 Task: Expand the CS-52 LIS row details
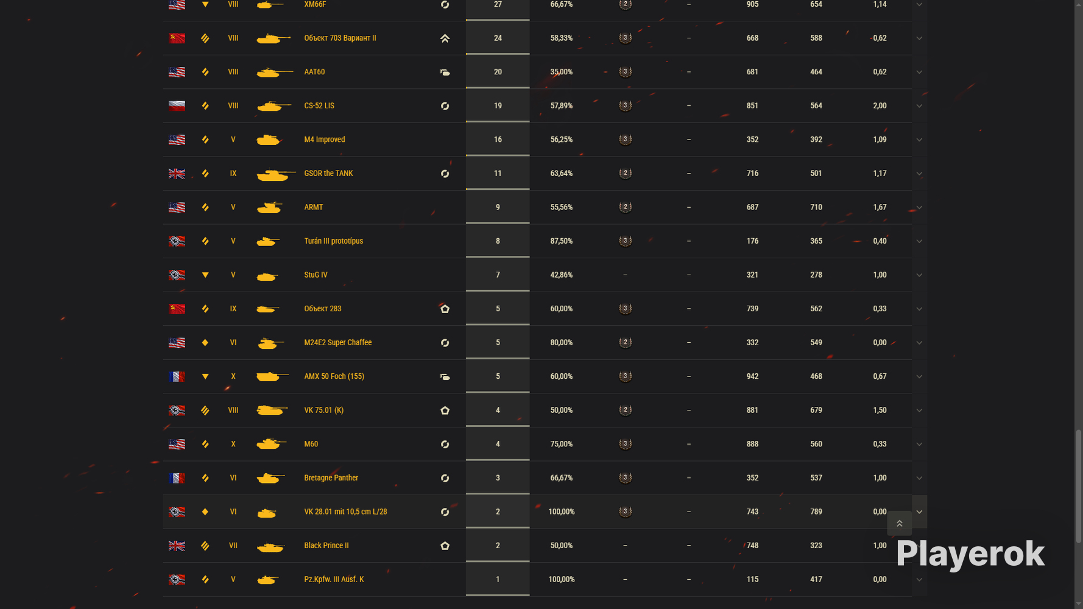[x=919, y=106]
